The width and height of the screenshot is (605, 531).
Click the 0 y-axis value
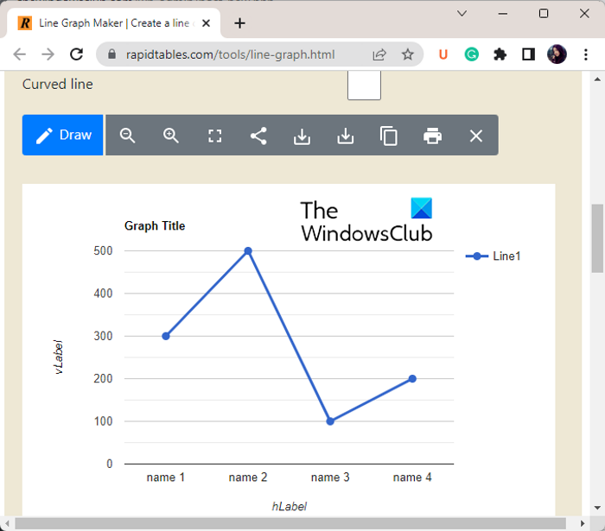(110, 464)
